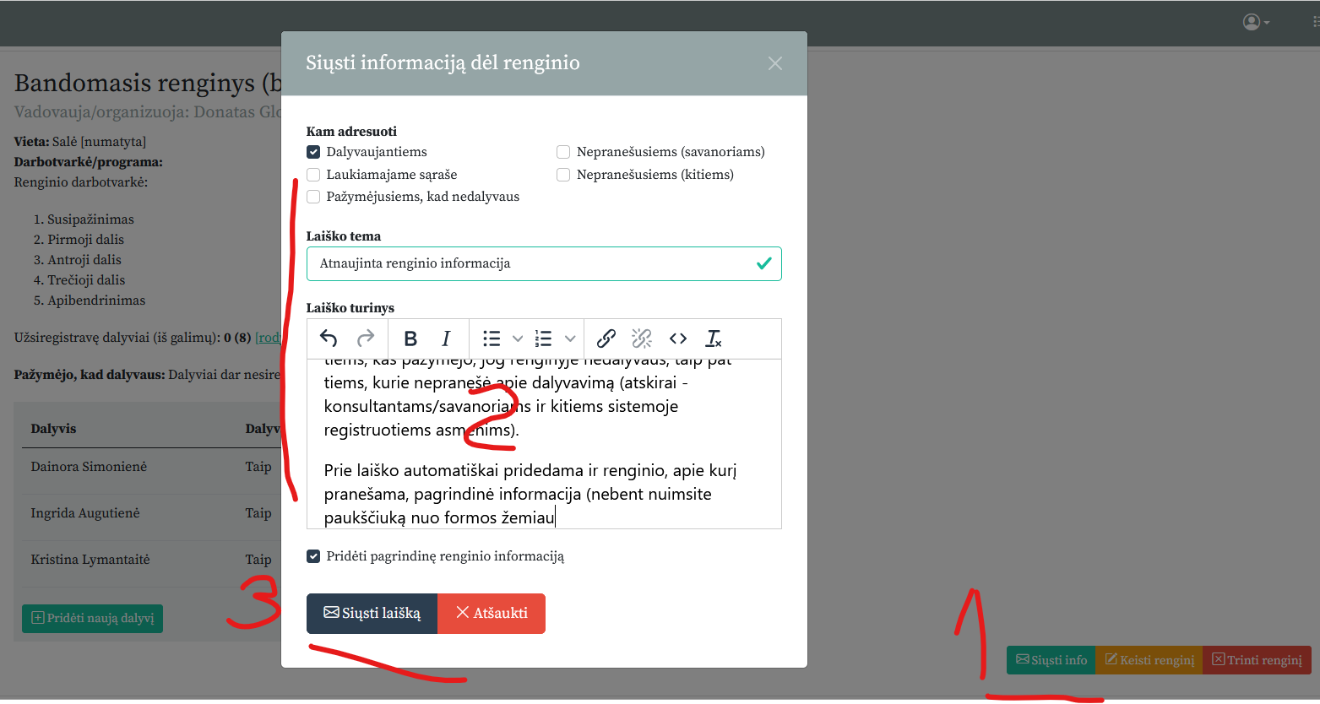Screen dimensions: 1320x704
Task: Click the Bandomasis renginys page title
Action: click(148, 83)
